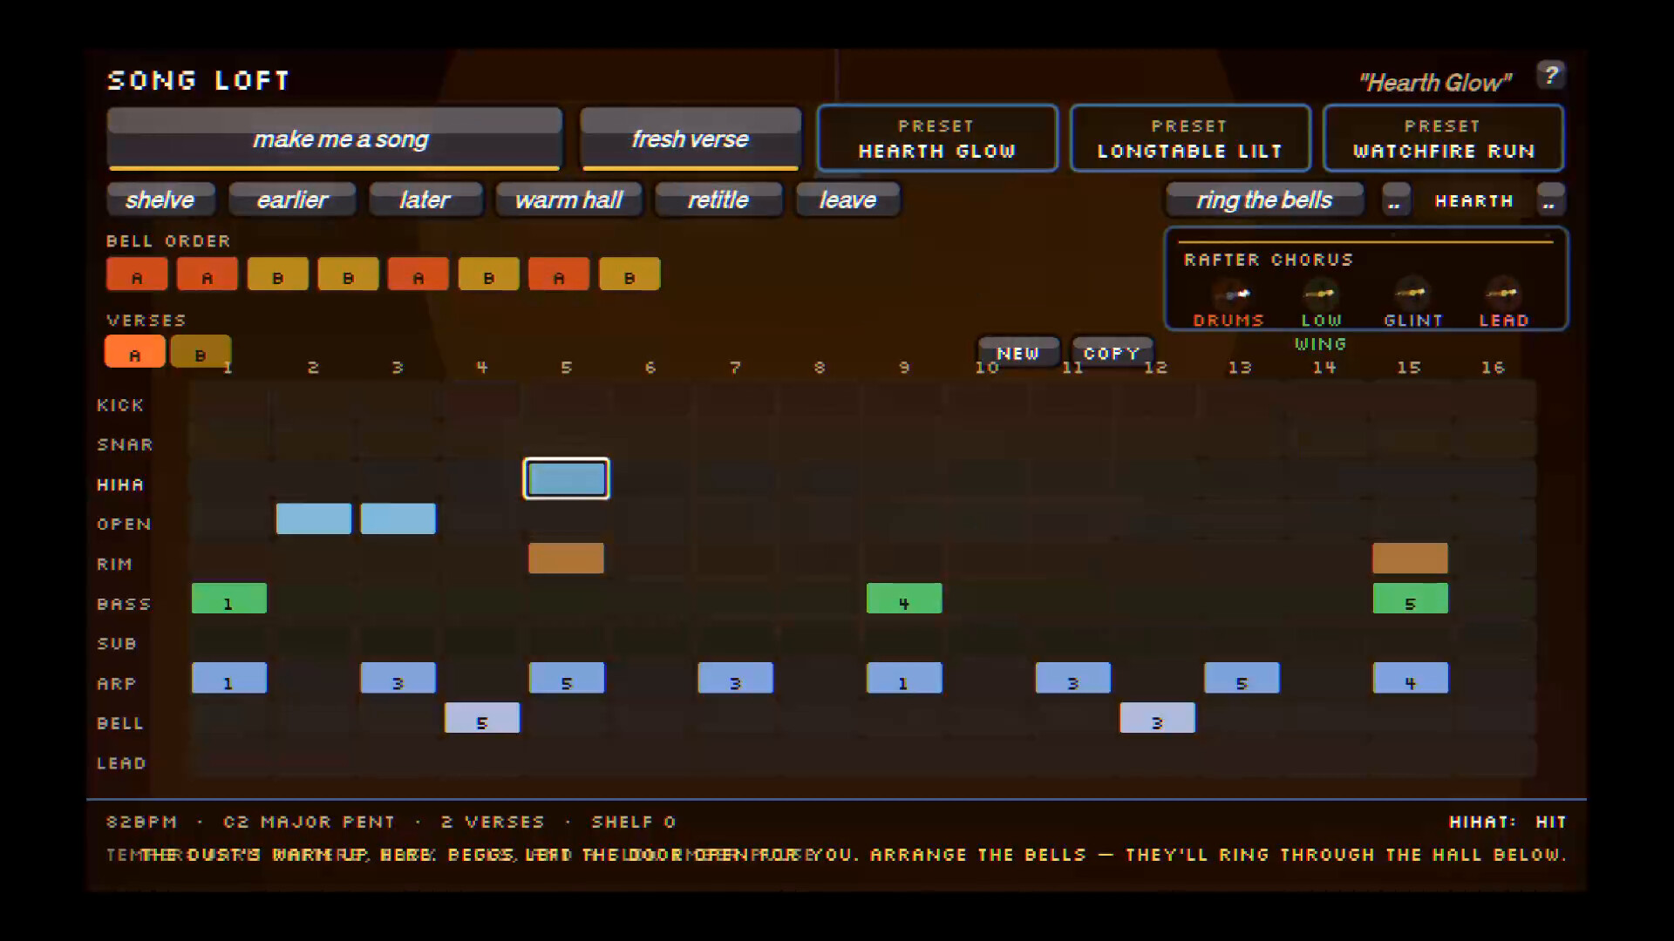Click next arrow right of HEARTH
The height and width of the screenshot is (941, 1674).
pyautogui.click(x=1549, y=200)
